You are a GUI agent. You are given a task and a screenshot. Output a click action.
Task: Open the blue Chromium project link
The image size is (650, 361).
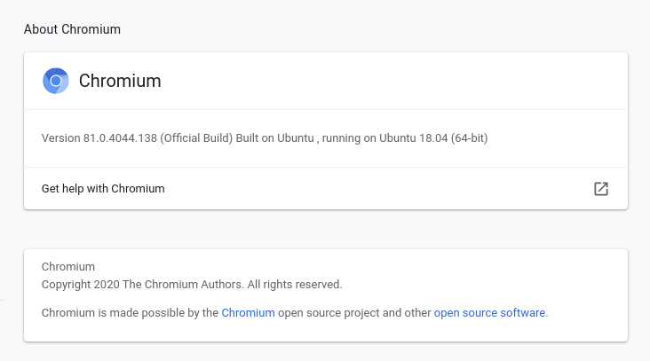[x=248, y=312]
